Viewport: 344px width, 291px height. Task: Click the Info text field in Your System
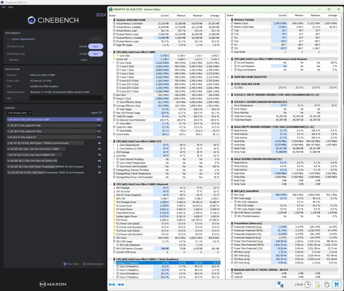tap(66, 98)
